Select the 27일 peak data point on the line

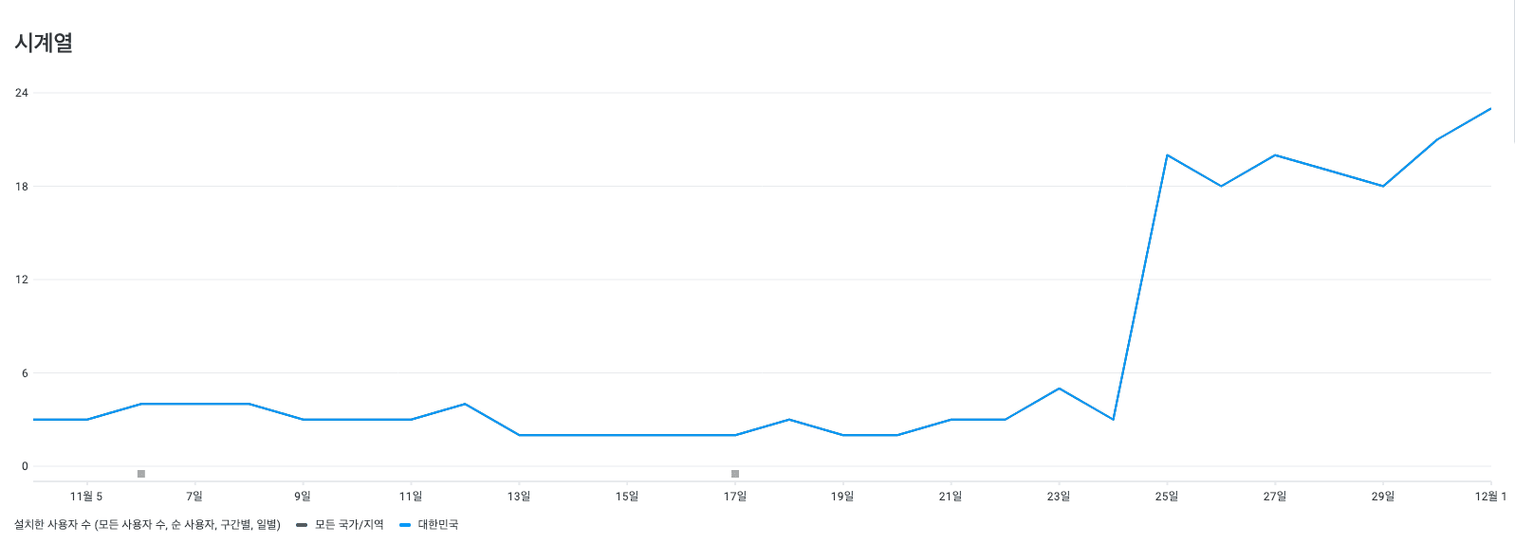point(1275,154)
